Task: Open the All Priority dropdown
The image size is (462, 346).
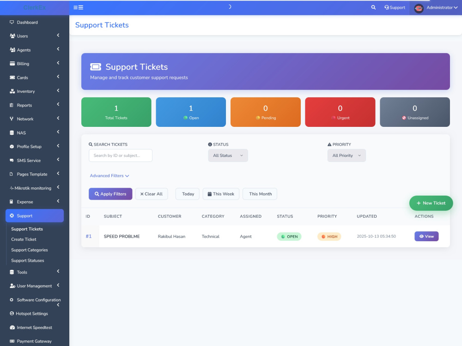Action: click(346, 155)
